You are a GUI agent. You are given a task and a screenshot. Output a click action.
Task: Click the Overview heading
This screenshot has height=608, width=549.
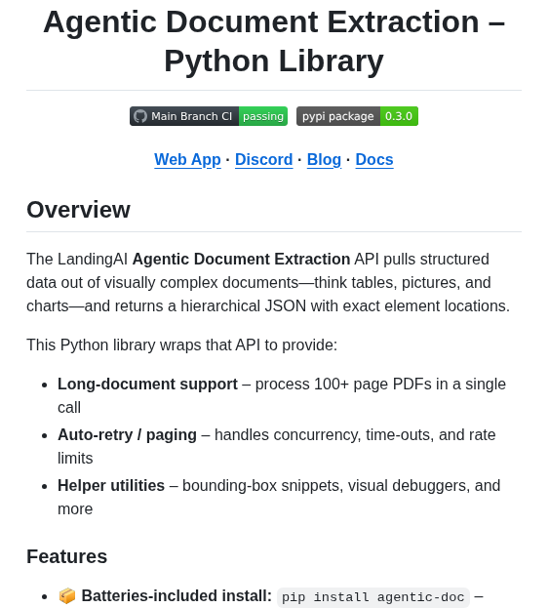coord(78,210)
